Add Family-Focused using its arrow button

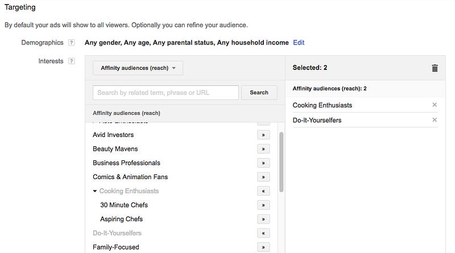pos(263,247)
